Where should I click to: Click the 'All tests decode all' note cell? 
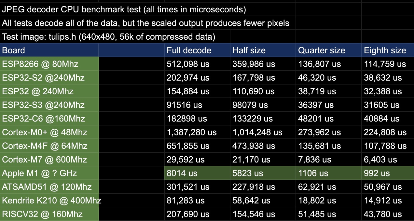coord(145,23)
